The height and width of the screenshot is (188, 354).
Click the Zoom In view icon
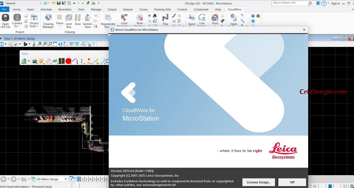point(40,44)
